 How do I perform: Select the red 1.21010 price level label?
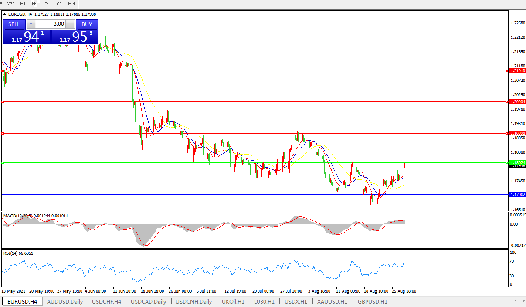tap(517, 71)
